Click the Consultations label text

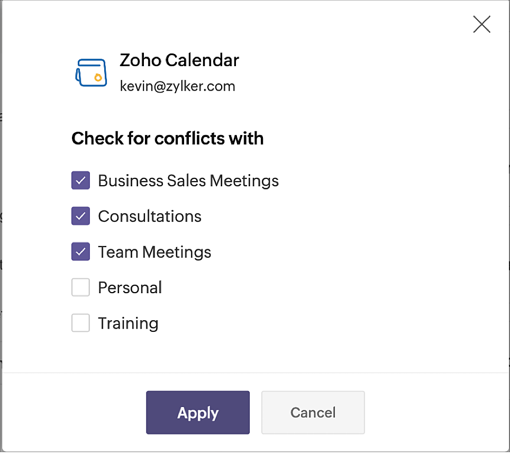tap(150, 216)
